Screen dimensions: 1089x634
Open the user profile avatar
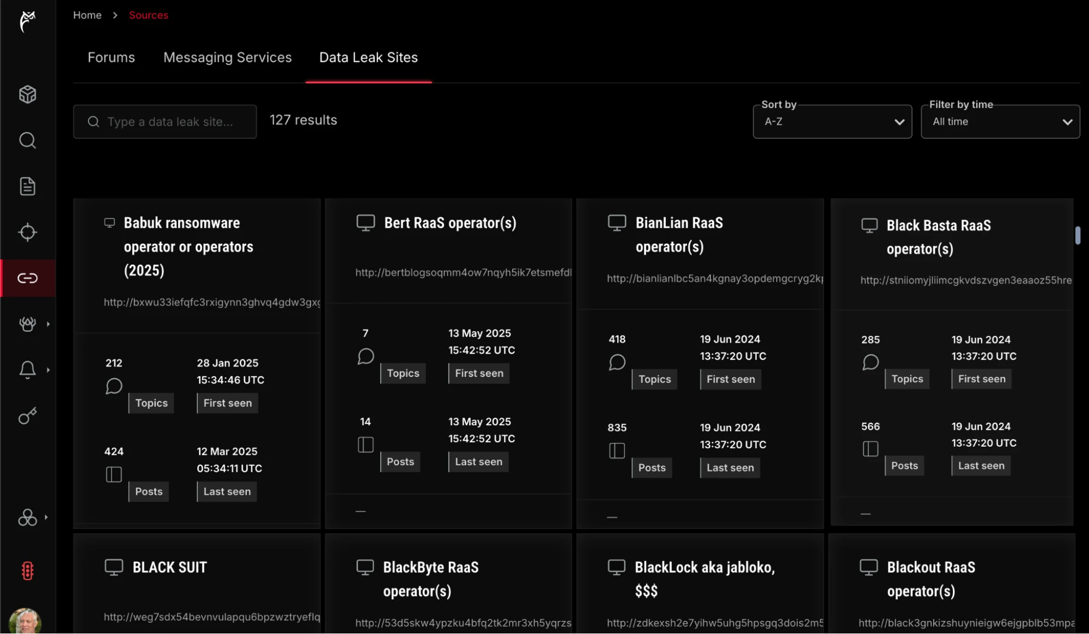[25, 621]
